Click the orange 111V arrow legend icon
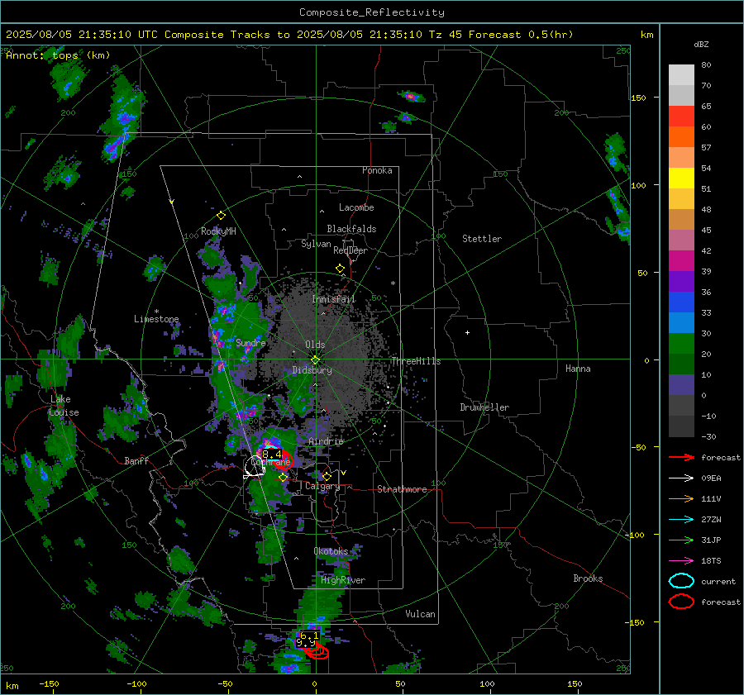This screenshot has height=695, width=744. 681,498
